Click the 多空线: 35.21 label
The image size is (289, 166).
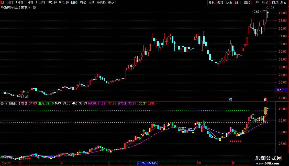pos(126,103)
